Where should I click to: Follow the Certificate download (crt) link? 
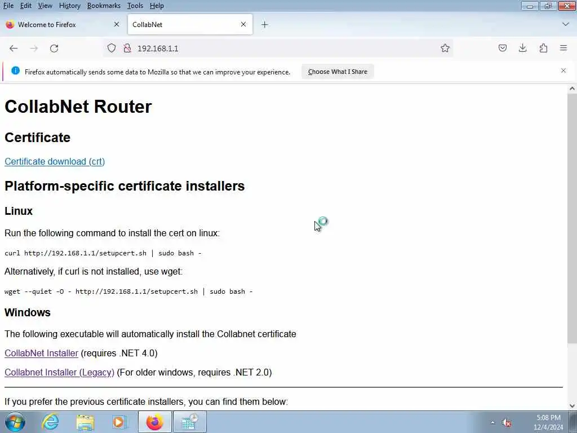click(55, 162)
